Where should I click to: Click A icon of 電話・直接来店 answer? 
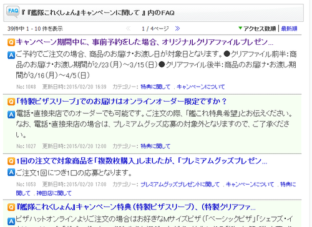[x=11, y=115]
